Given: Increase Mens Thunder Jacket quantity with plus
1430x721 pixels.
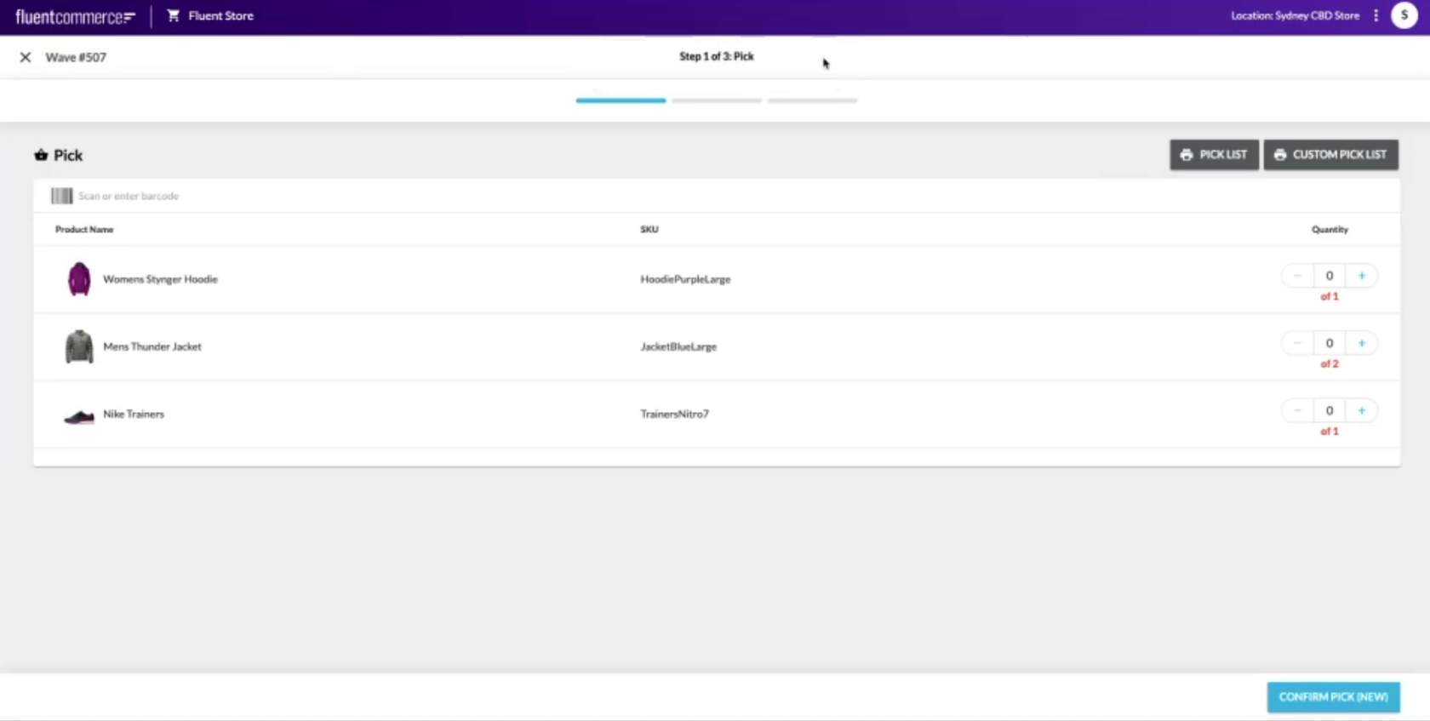Looking at the screenshot, I should click(1361, 343).
